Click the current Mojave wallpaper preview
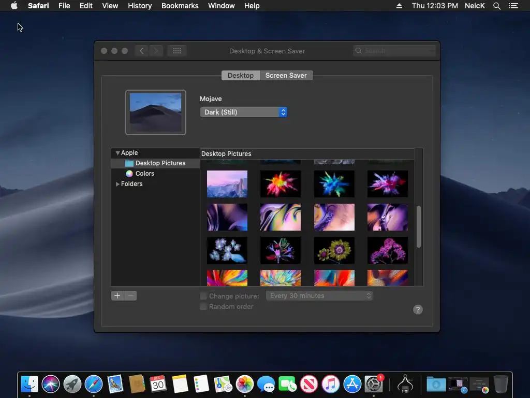The height and width of the screenshot is (398, 530). tap(155, 112)
